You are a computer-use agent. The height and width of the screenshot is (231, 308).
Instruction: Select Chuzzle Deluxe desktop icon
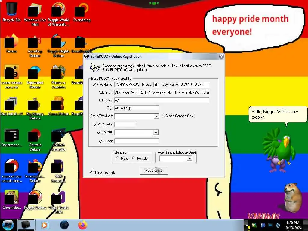click(35, 140)
